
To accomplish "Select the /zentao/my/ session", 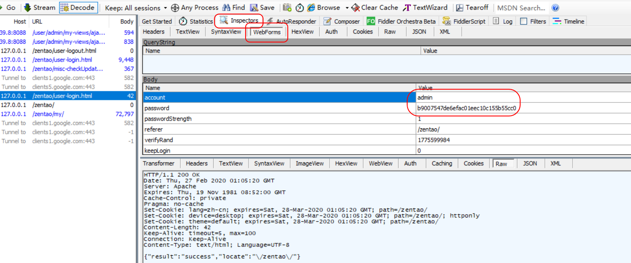I will click(67, 114).
